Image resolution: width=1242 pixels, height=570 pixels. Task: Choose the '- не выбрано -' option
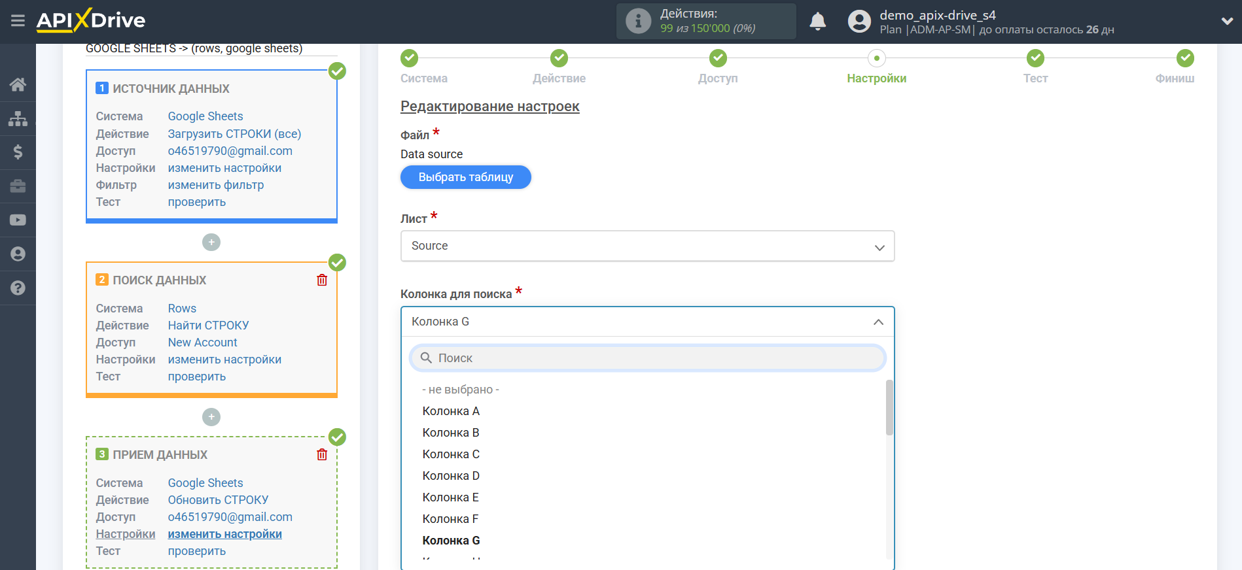[461, 390]
